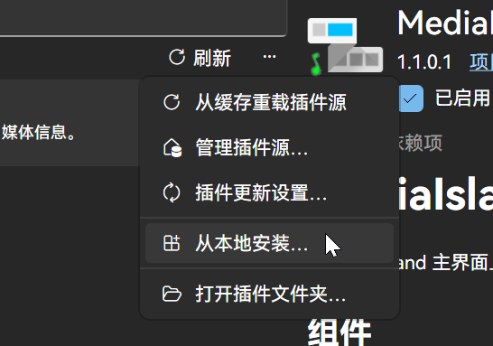Uncheck the 已启用 enabled checkbox
Screen dimensions: 493x346
pos(411,98)
